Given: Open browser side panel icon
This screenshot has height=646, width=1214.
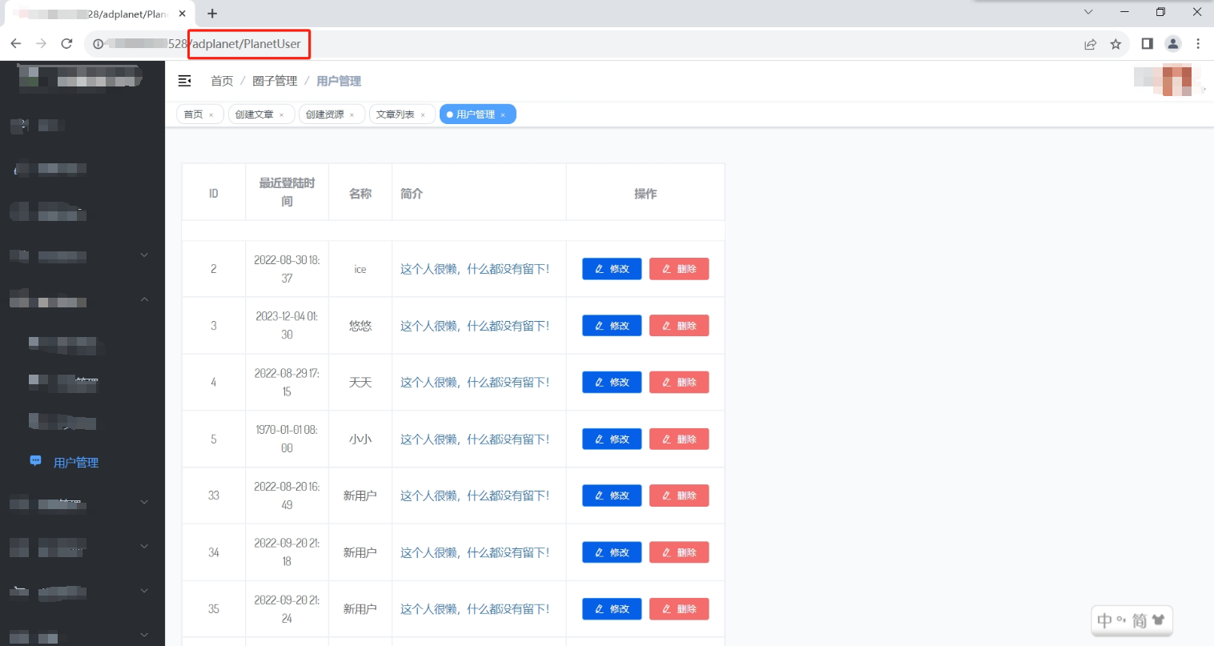Looking at the screenshot, I should pyautogui.click(x=1147, y=44).
